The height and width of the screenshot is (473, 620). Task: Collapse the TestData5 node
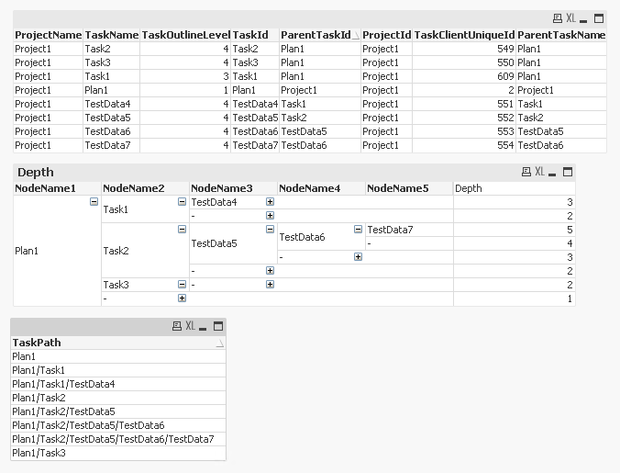[270, 230]
